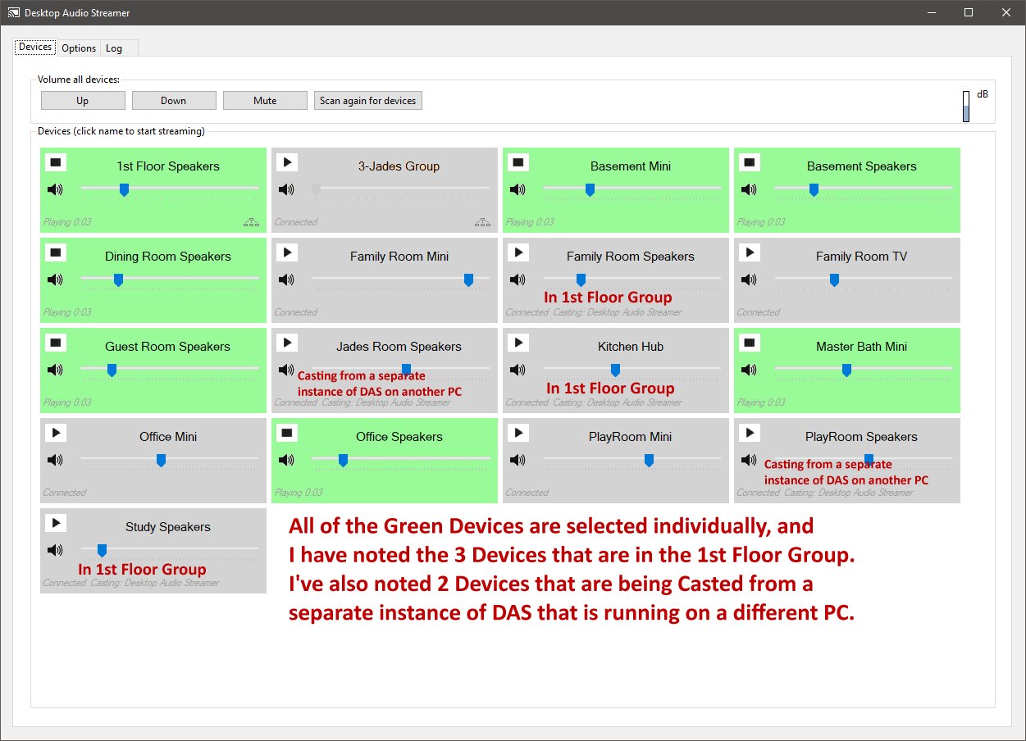Click Scan again for devices
The width and height of the screenshot is (1026, 741).
click(368, 100)
